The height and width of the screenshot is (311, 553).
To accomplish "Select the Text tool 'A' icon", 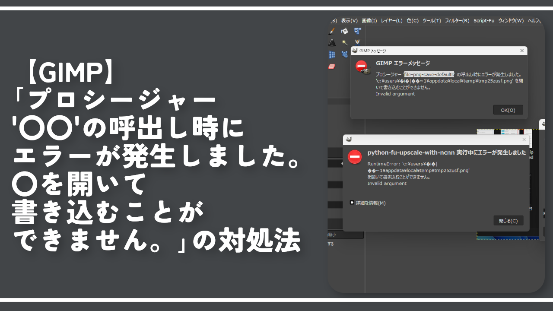I will pyautogui.click(x=332, y=43).
